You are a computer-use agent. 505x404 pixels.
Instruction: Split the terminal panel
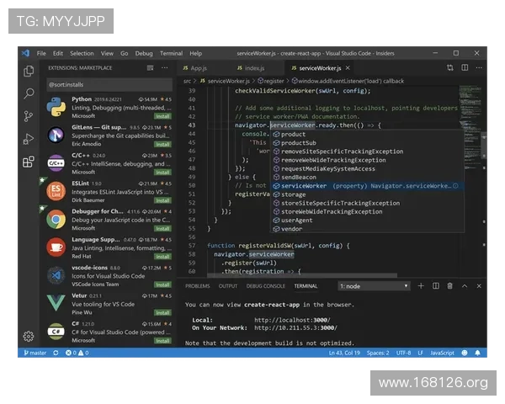(435, 286)
